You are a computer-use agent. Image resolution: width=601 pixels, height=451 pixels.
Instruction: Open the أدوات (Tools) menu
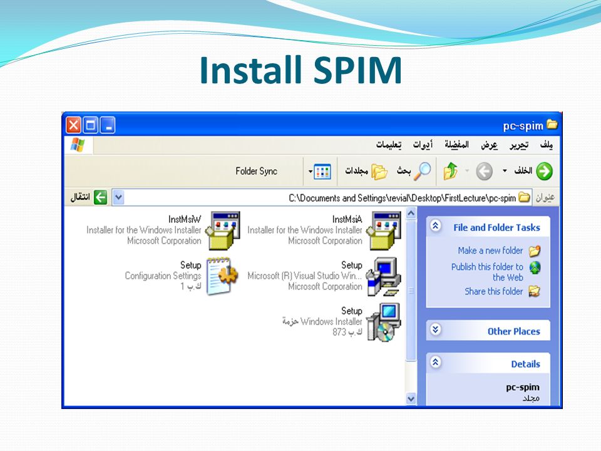[x=423, y=145]
